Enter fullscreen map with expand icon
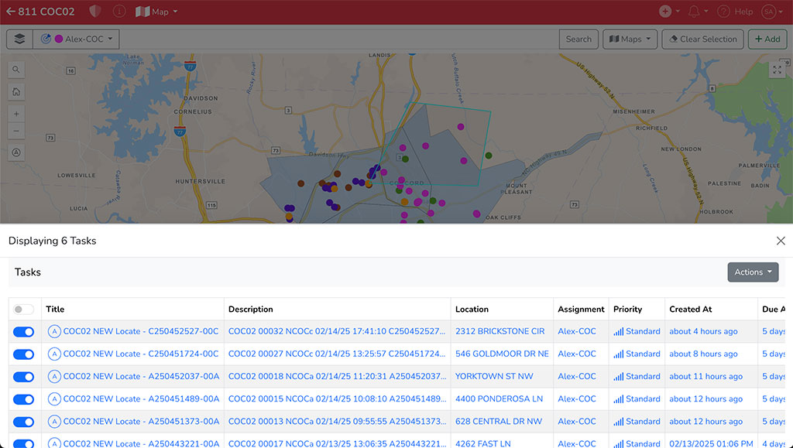793x448 pixels. pos(777,70)
